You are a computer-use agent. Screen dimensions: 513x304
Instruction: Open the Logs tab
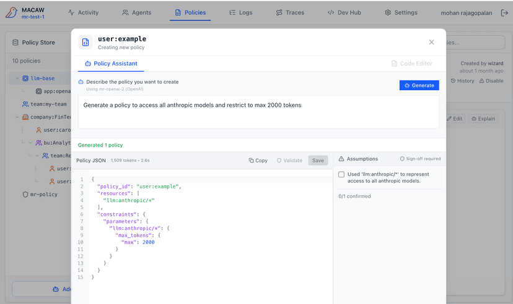(241, 12)
